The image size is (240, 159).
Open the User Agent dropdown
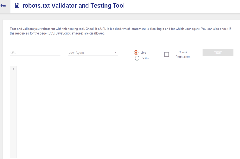click(93, 52)
